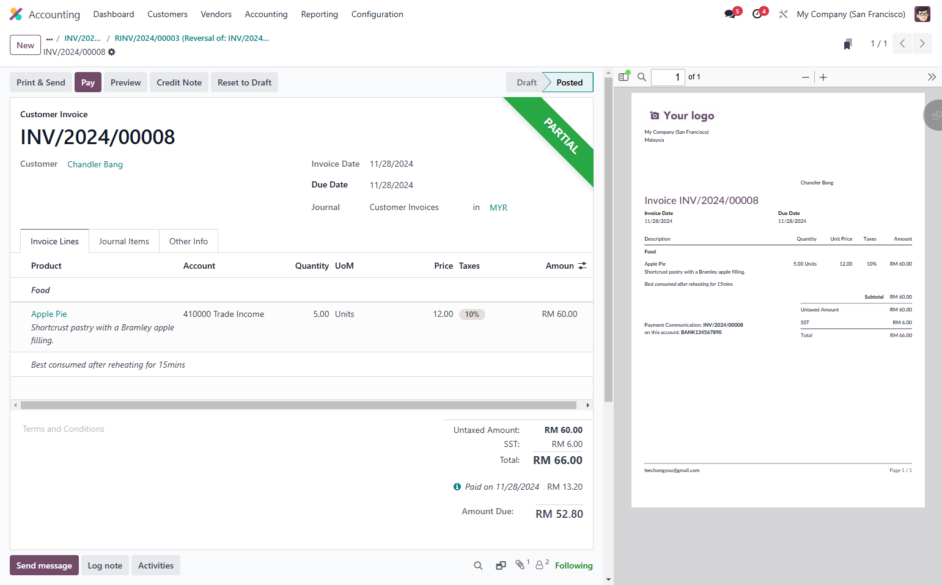Go to the previous record arrow
Screen dimensions: 942x585
pyautogui.click(x=902, y=43)
